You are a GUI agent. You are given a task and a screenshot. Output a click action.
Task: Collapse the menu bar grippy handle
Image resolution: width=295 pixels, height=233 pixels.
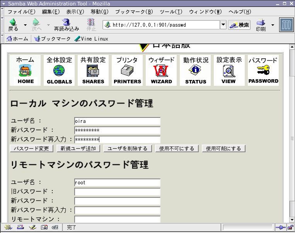point(2,12)
